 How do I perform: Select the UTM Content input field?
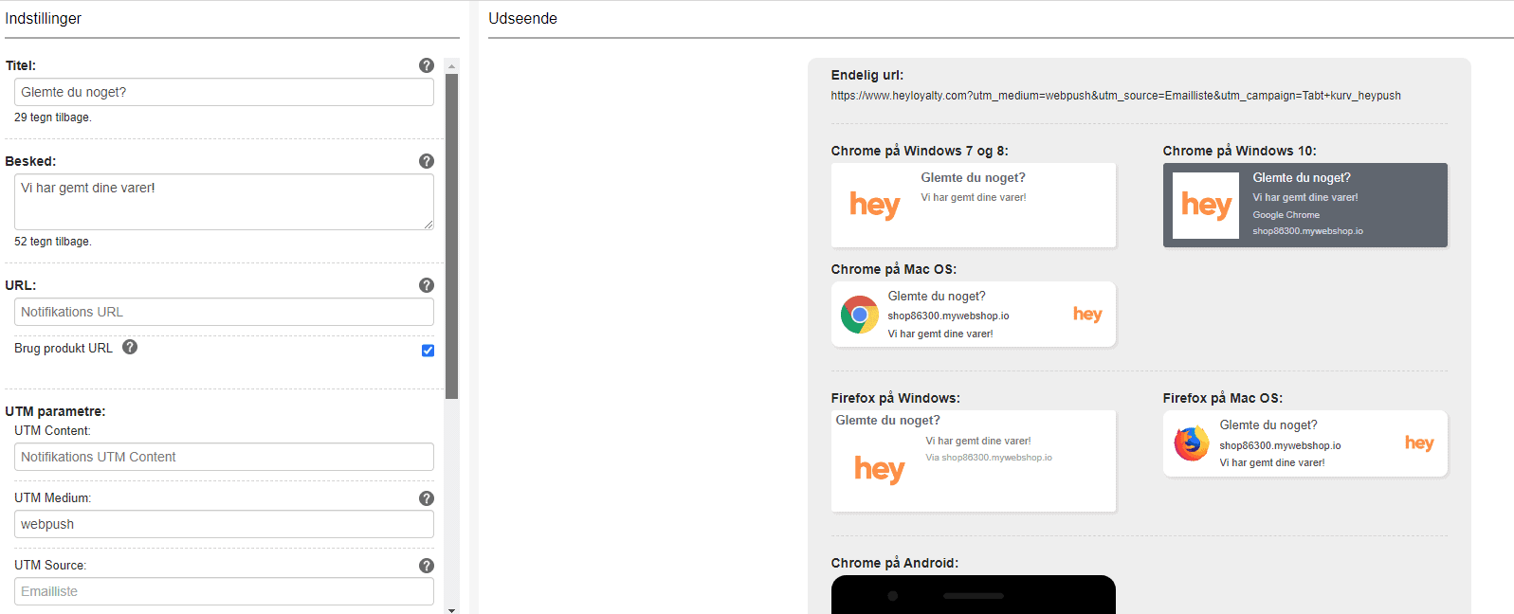pyautogui.click(x=224, y=457)
